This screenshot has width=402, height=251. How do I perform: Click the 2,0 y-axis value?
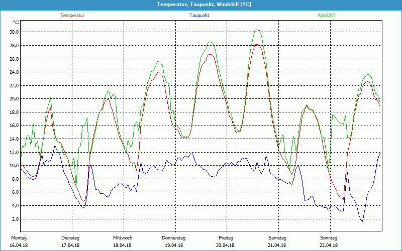pyautogui.click(x=15, y=219)
